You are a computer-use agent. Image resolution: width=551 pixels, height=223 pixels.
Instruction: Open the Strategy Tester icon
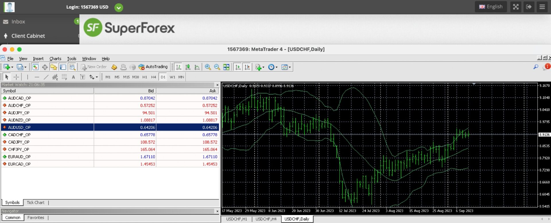pos(72,67)
